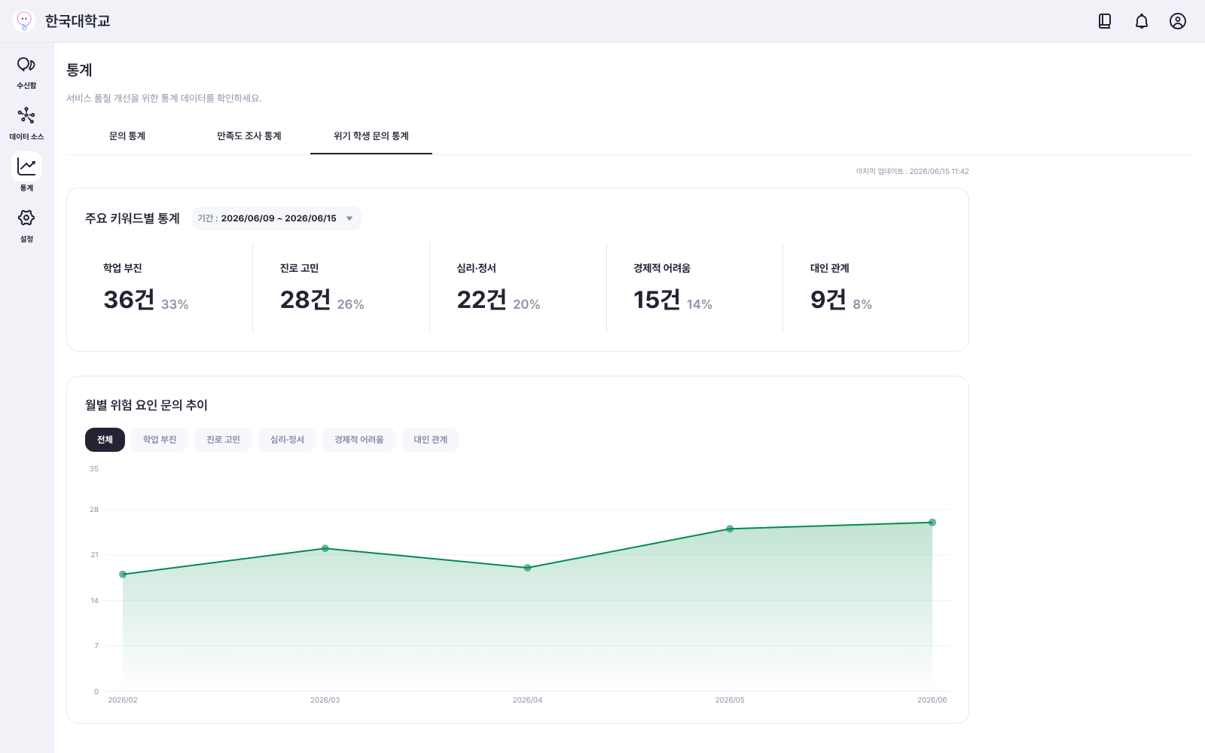
Task: Open 설정 gear icon in sidebar
Action: coord(26,218)
